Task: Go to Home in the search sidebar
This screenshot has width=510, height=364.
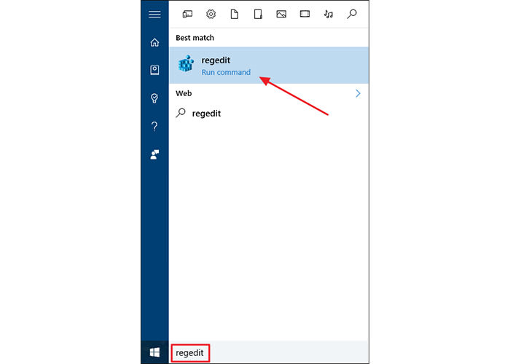Action: (154, 42)
